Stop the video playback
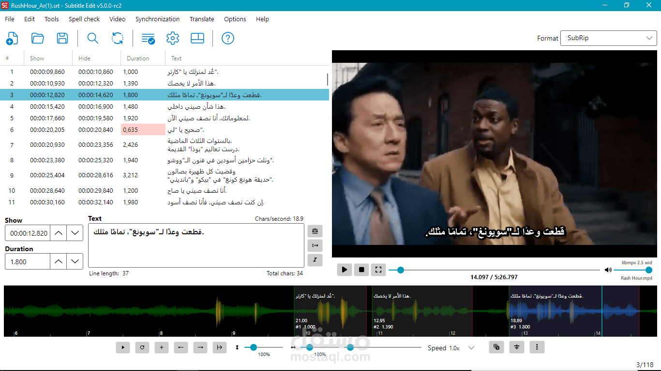Viewport: 661px width, 371px height. (x=361, y=270)
